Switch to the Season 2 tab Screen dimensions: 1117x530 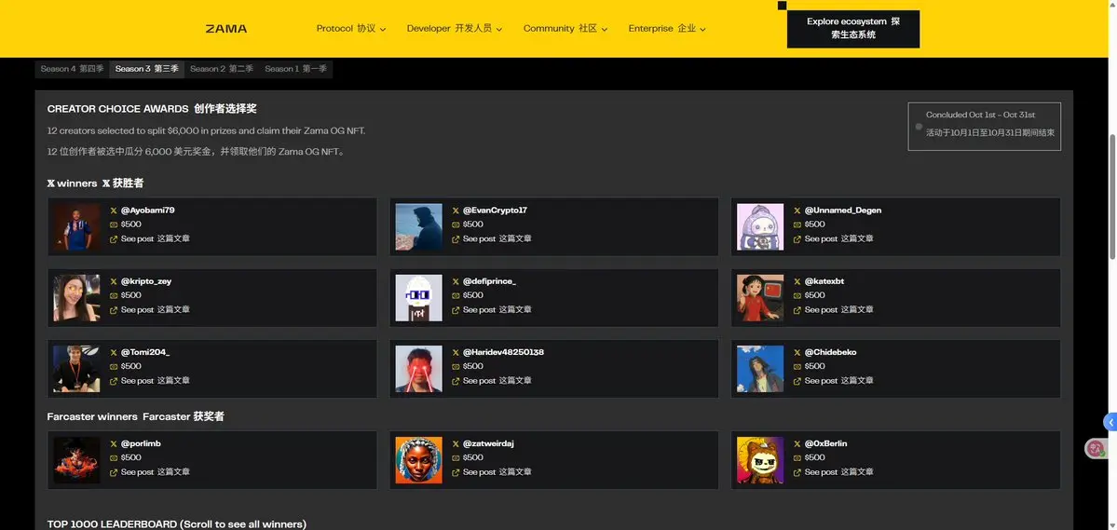222,69
